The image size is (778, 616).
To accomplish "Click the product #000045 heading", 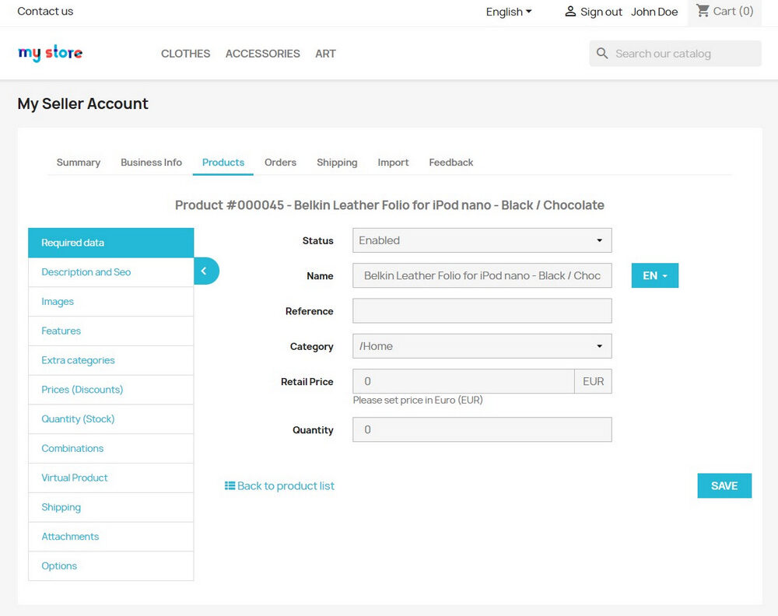I will pyautogui.click(x=390, y=205).
